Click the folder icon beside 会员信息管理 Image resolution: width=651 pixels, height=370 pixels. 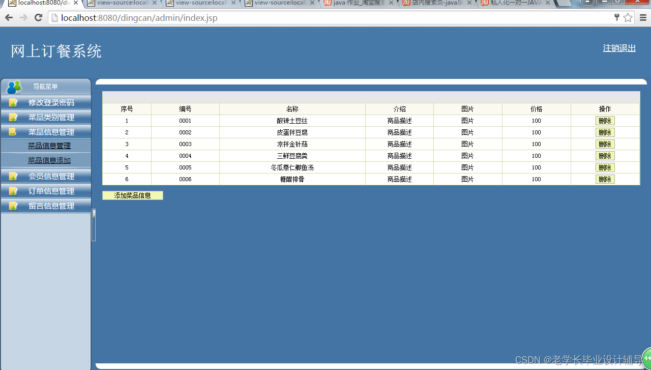coord(13,176)
